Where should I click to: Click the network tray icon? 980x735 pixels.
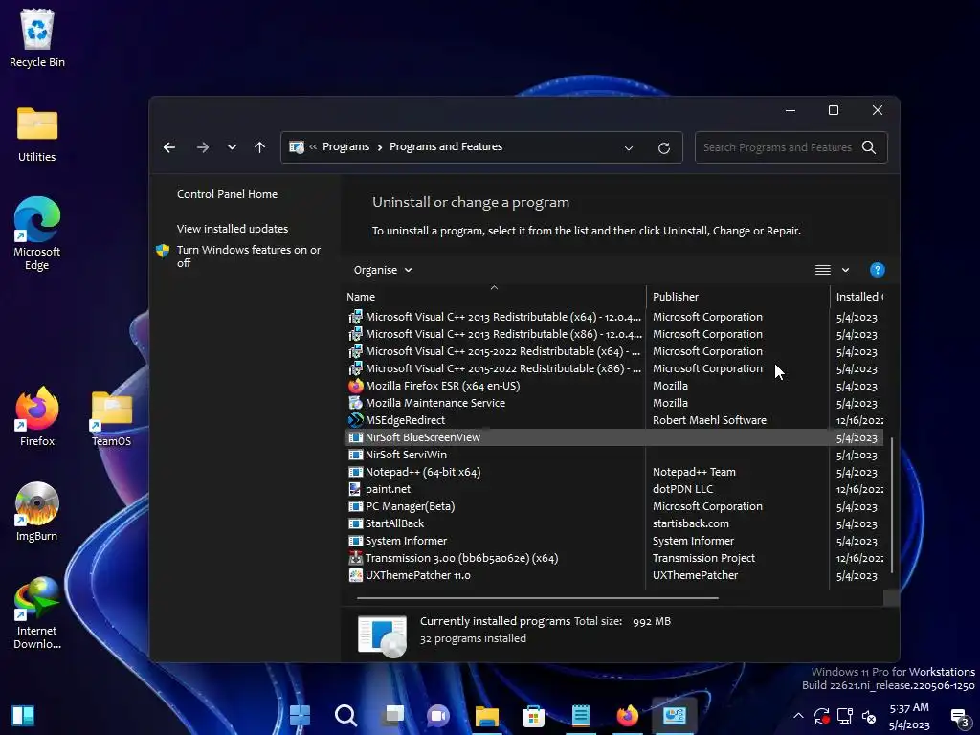[x=845, y=716]
